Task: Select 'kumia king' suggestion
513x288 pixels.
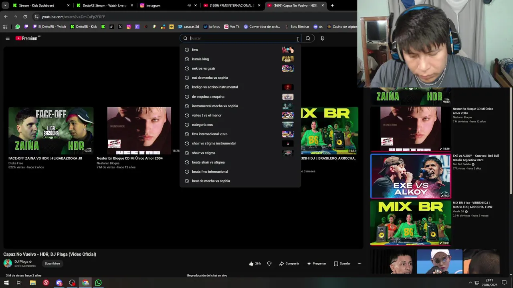Action: [240, 59]
